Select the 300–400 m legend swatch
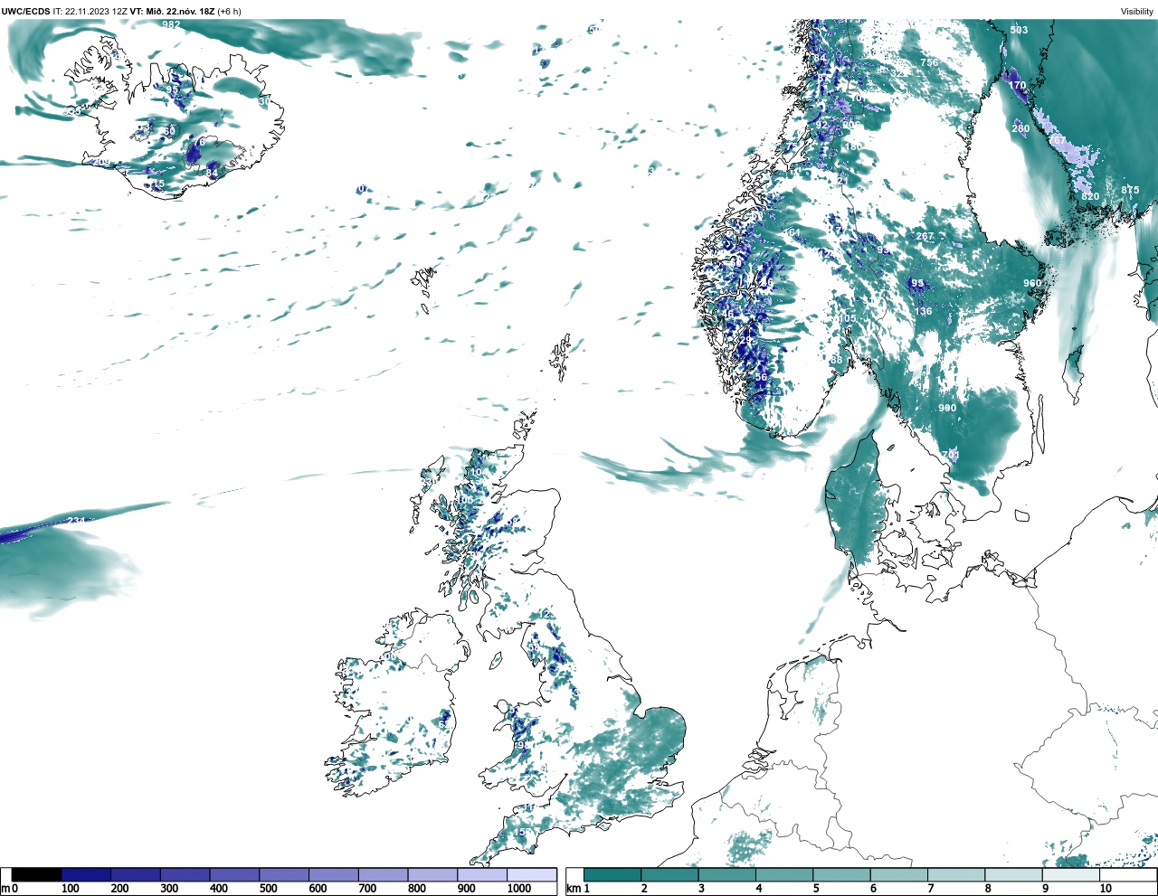The width and height of the screenshot is (1158, 896). pos(185,875)
